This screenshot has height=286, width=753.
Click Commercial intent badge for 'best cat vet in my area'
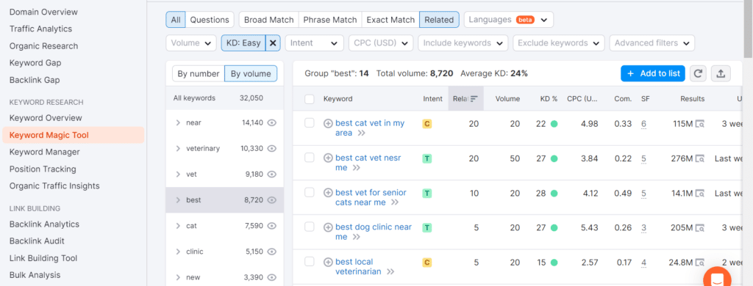point(427,124)
